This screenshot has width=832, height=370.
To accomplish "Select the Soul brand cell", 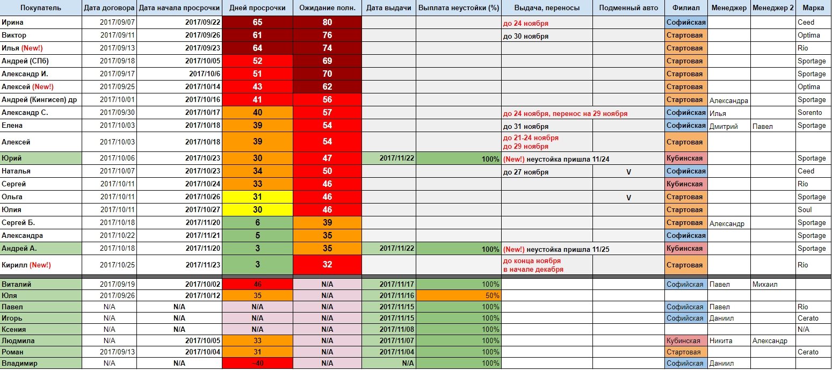I will pos(814,210).
